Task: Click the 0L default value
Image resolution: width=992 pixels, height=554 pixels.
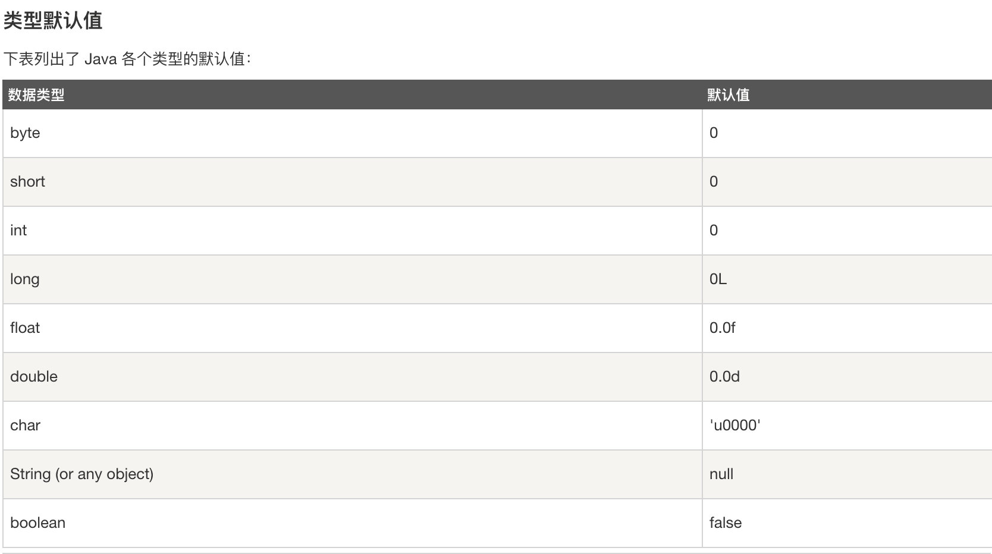Action: [x=718, y=279]
